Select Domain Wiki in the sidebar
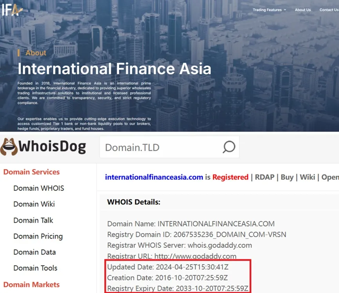The image size is (339, 293). point(34,204)
